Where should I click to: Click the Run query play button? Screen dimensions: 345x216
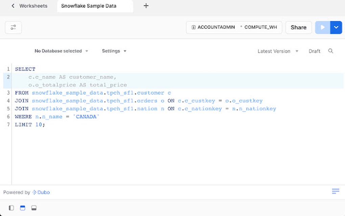coord(322,27)
